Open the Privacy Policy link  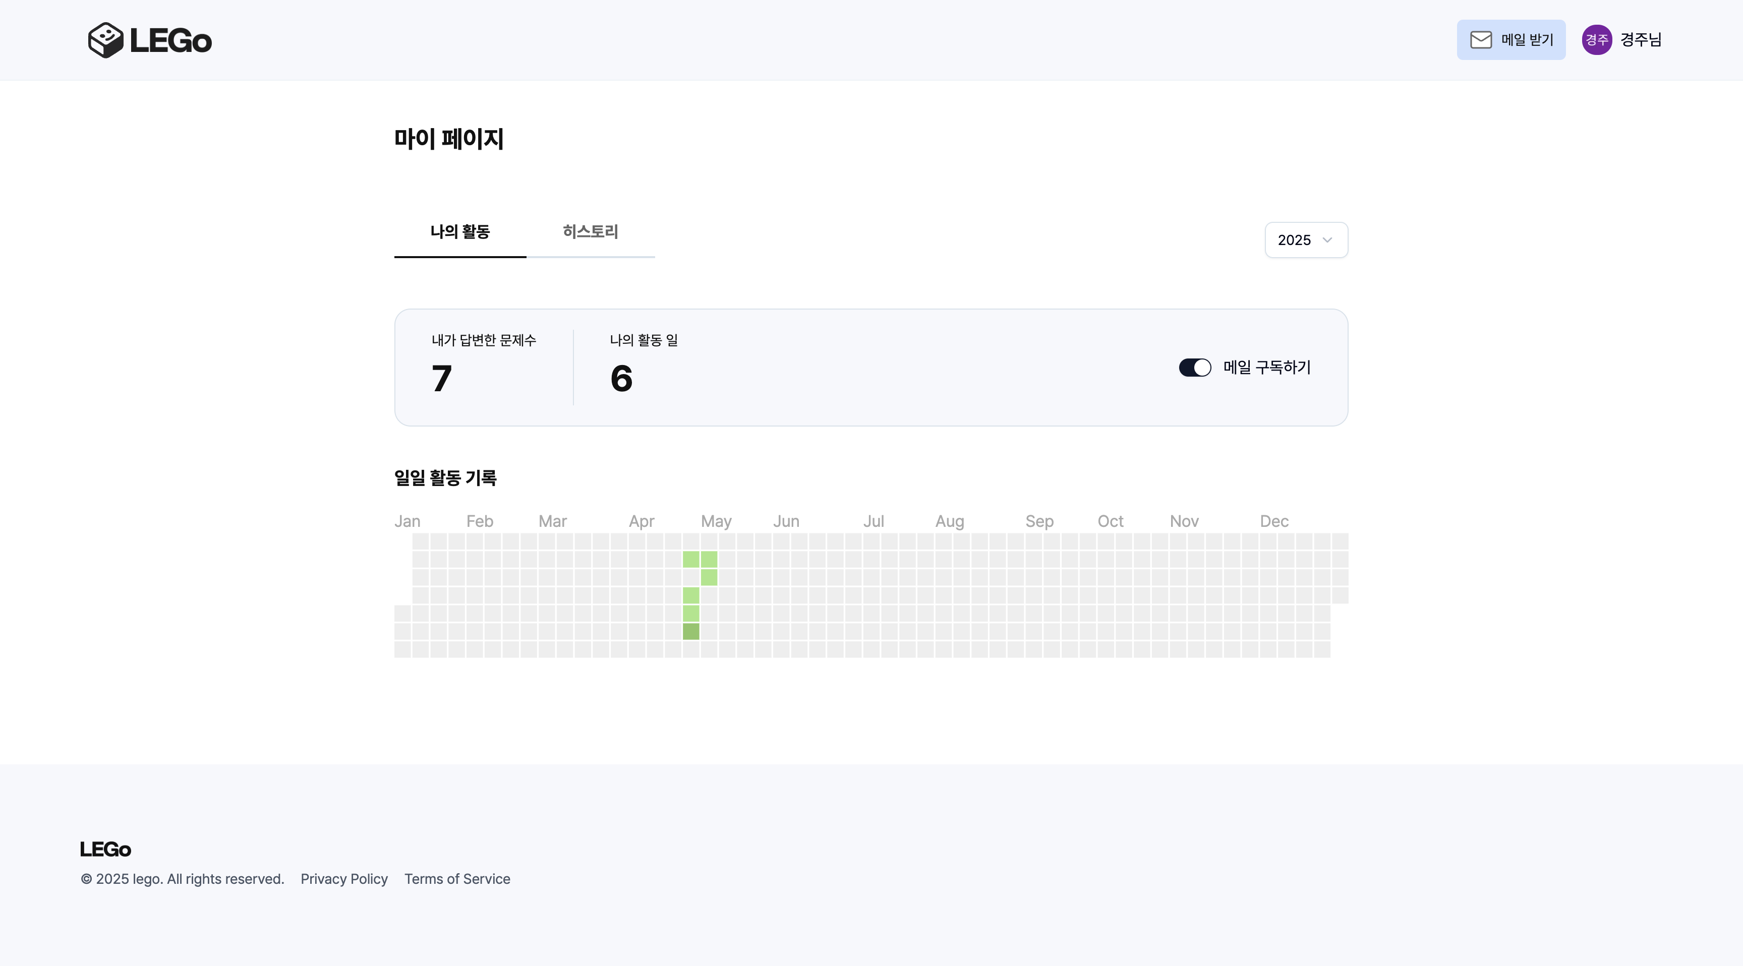344,879
